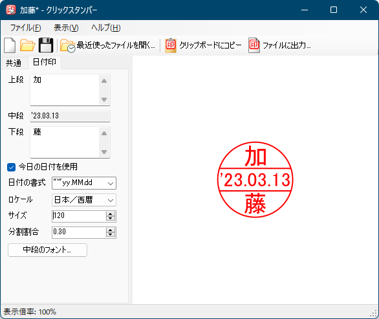Open a file with the folder icon

click(27, 45)
